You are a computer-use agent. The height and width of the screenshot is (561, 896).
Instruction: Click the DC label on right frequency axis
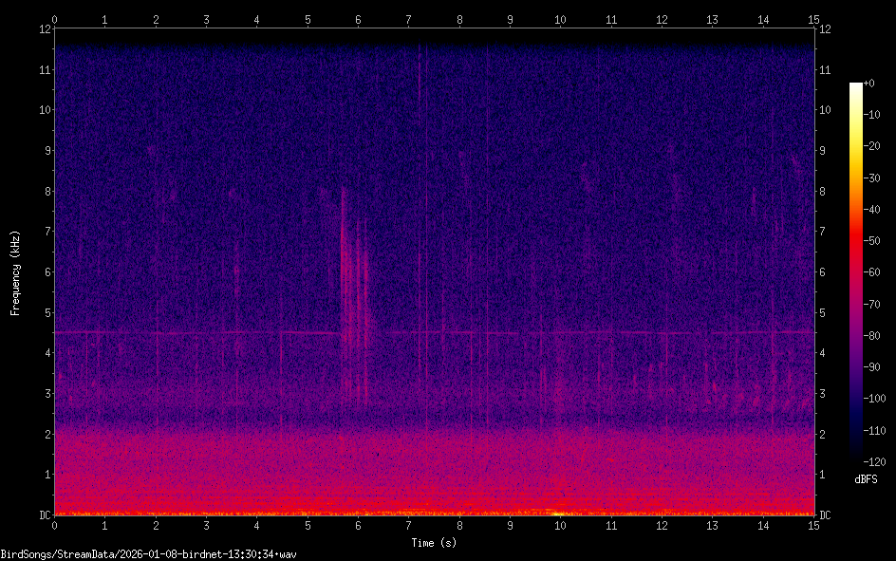pos(826,515)
